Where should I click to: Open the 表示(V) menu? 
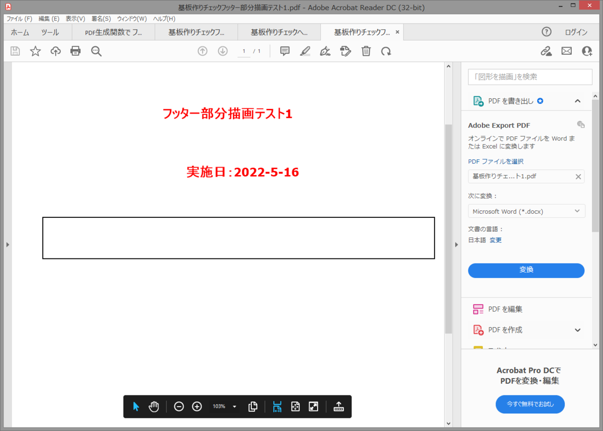(x=75, y=19)
